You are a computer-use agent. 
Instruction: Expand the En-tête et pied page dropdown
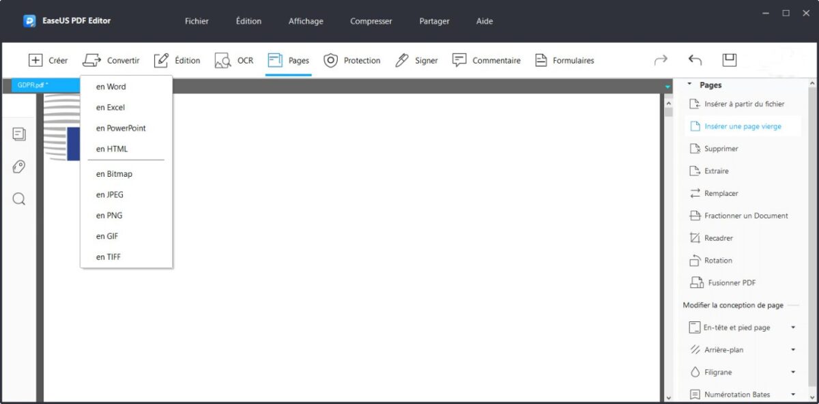tap(793, 328)
